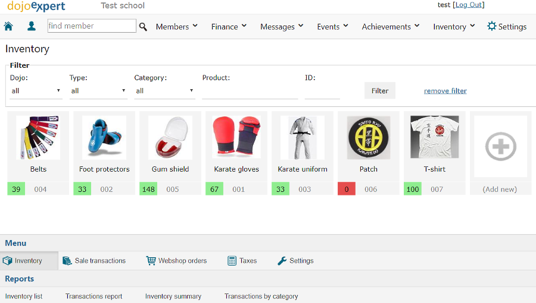Open Transactions by category report

[261, 296]
